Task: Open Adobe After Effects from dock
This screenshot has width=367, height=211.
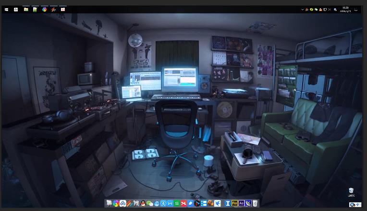Action: click(241, 203)
